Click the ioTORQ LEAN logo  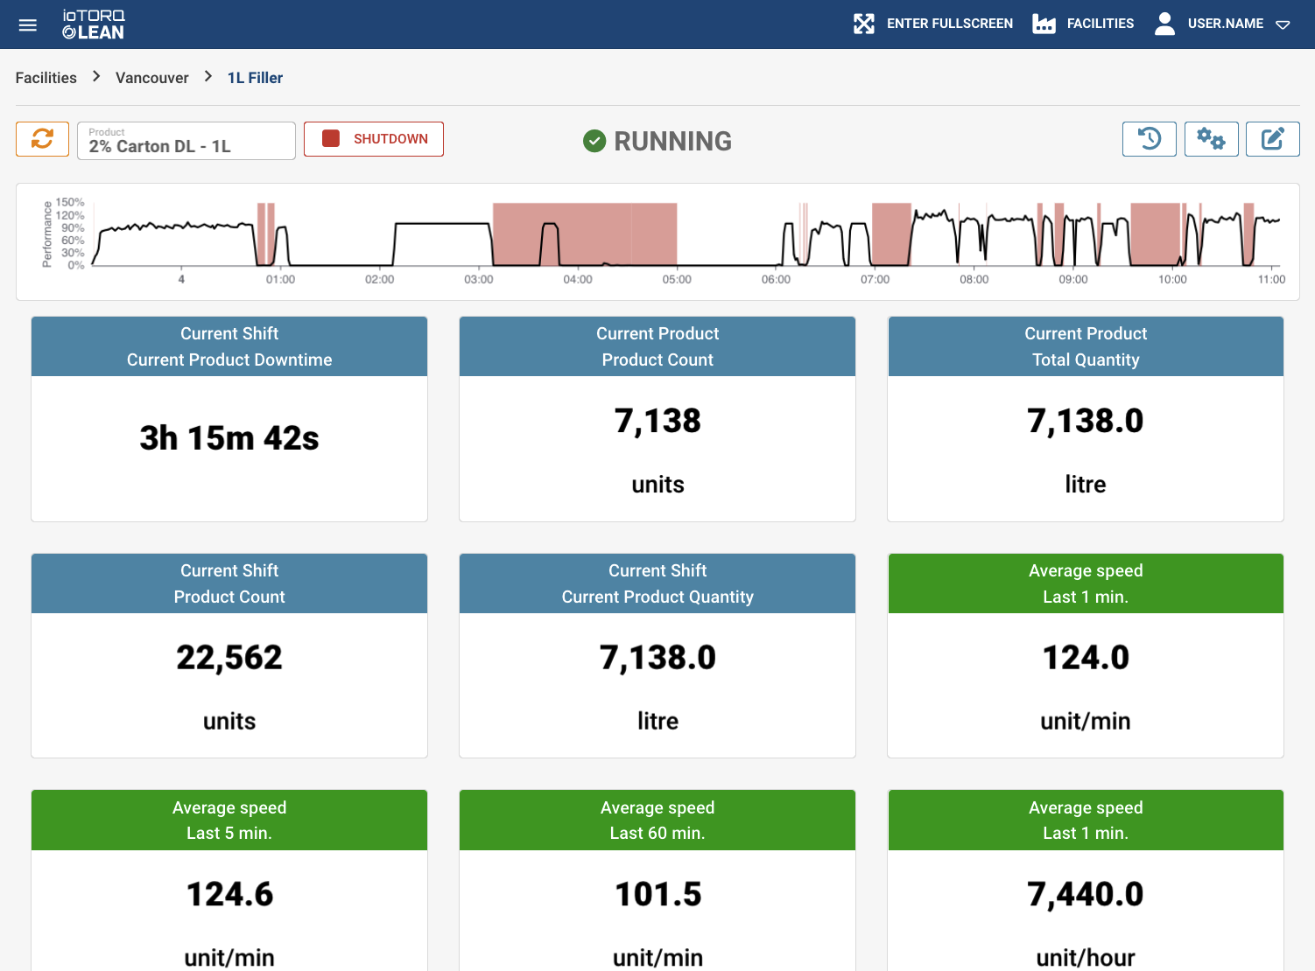[94, 24]
